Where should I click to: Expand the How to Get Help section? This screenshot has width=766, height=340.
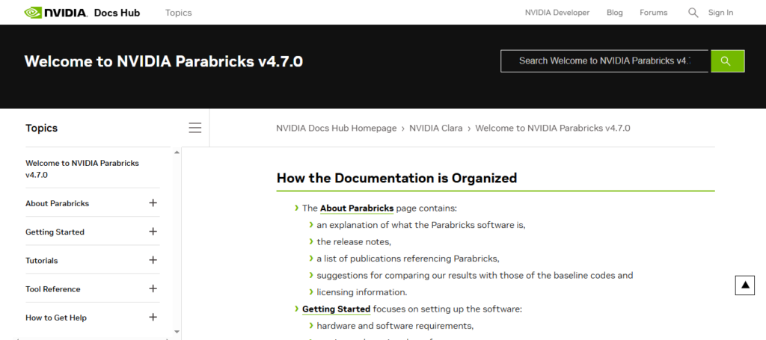coord(153,317)
